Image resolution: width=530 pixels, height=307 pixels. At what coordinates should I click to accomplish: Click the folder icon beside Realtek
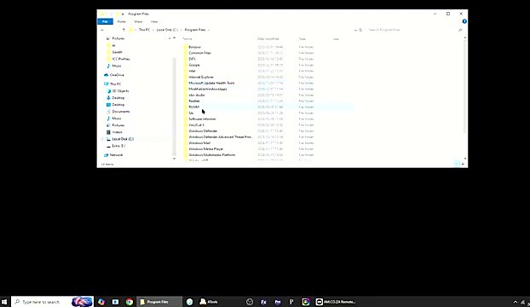(x=185, y=101)
